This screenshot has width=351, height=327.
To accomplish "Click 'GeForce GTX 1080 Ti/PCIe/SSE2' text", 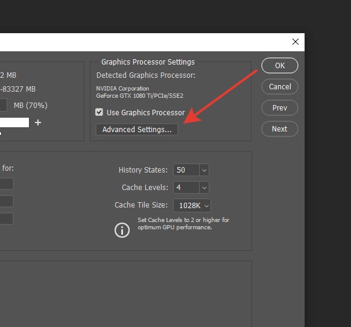I will [x=140, y=96].
